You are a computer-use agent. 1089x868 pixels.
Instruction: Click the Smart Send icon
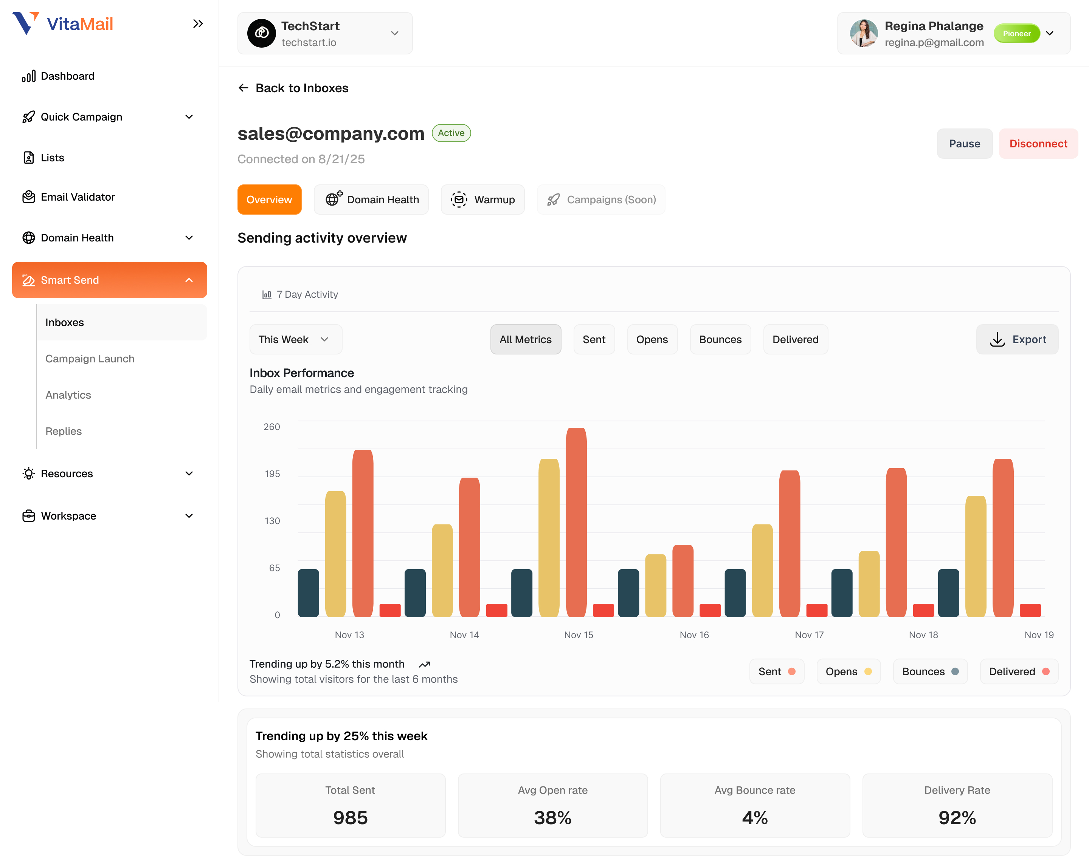29,280
